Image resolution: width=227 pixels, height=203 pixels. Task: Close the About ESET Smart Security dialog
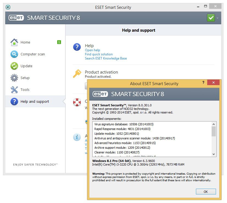click(213, 82)
